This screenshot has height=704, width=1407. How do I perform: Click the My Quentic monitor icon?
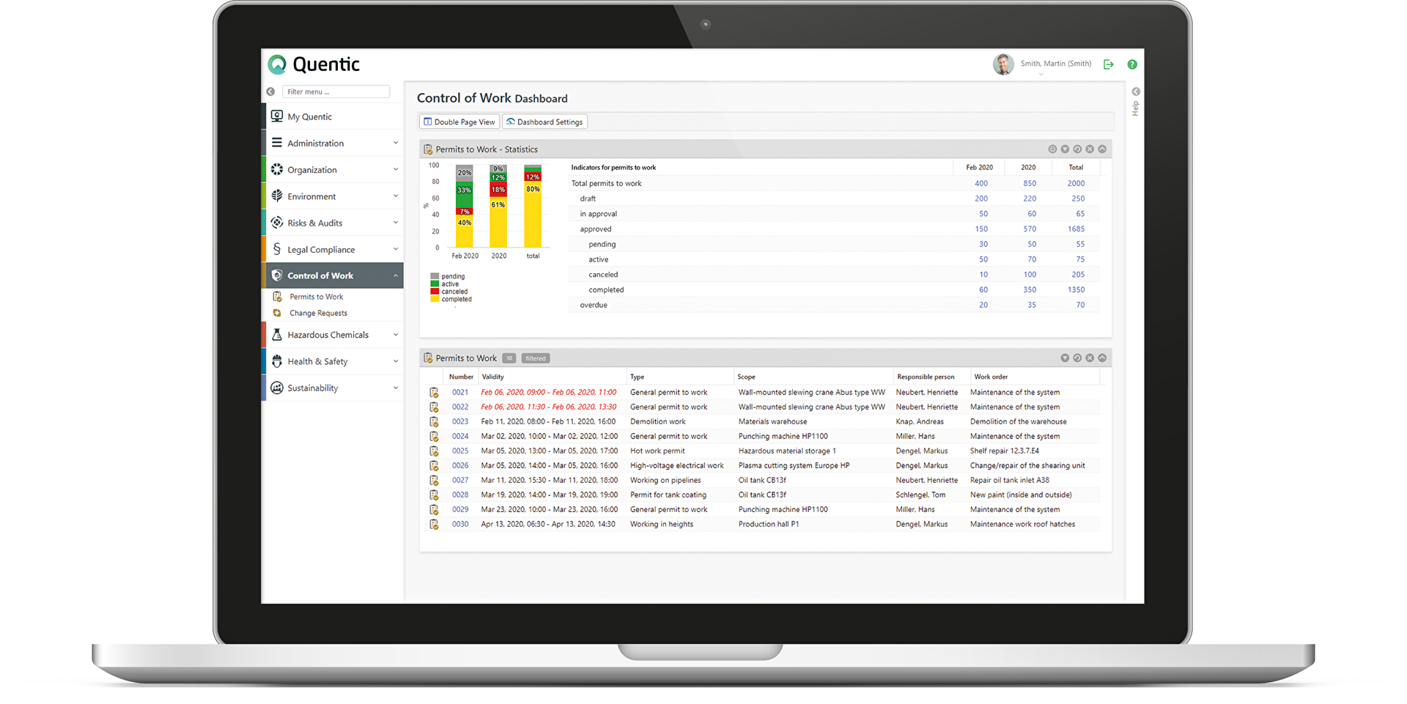pyautogui.click(x=277, y=116)
